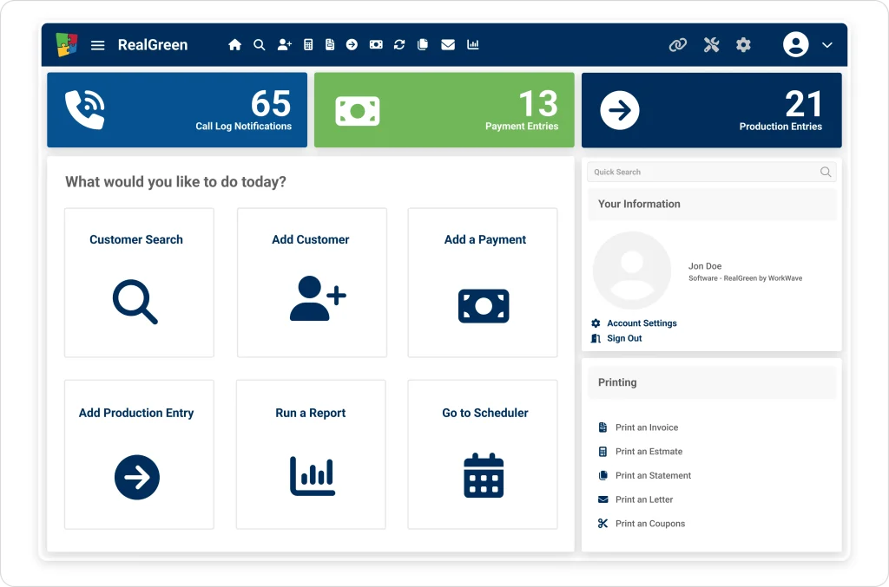Open the tools wrench icon in the navbar
The height and width of the screenshot is (587, 889).
tap(711, 44)
